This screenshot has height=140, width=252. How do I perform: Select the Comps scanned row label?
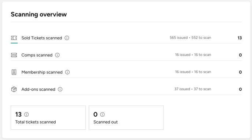click(37, 55)
